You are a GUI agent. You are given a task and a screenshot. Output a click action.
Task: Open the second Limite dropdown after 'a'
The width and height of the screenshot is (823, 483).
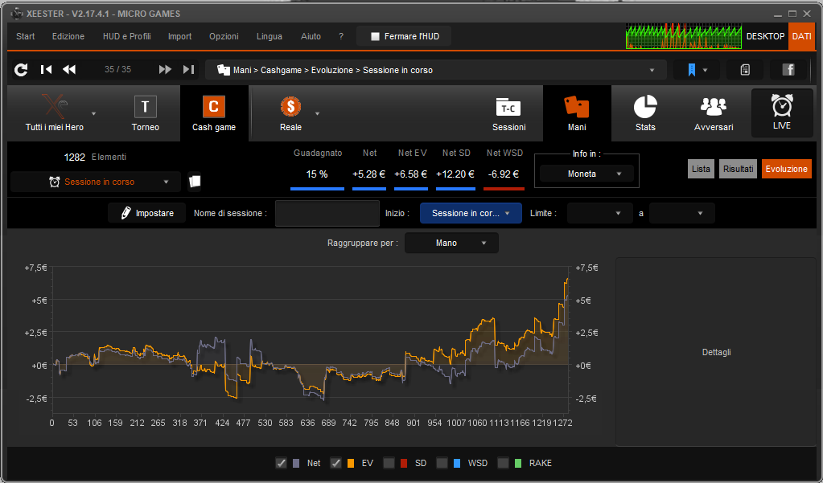tap(681, 213)
